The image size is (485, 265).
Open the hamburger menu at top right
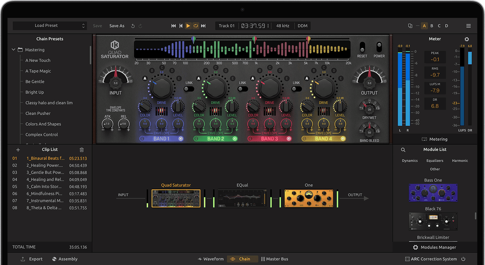468,26
